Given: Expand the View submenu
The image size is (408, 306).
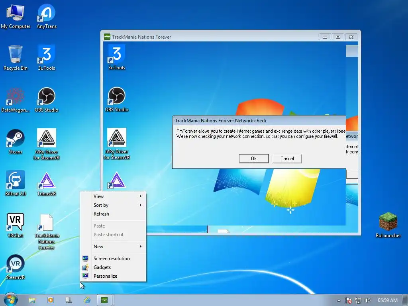Looking at the screenshot, I should click(x=113, y=196).
